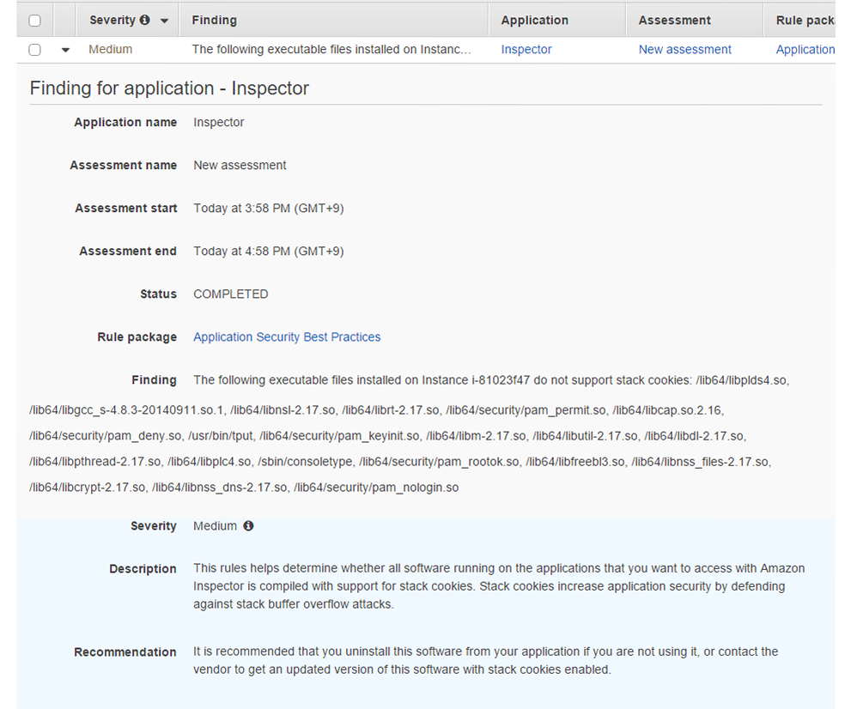This screenshot has width=863, height=709.
Task: Collapse the Medium finding row details
Action: click(65, 50)
